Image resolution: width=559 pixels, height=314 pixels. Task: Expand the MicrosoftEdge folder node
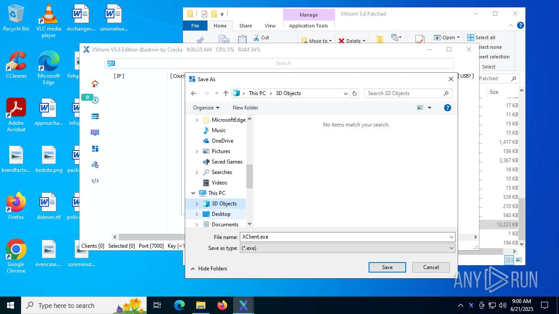[x=197, y=120]
